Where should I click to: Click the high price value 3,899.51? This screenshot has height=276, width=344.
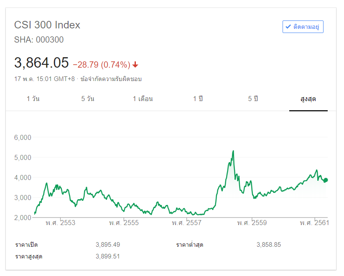[108, 256]
